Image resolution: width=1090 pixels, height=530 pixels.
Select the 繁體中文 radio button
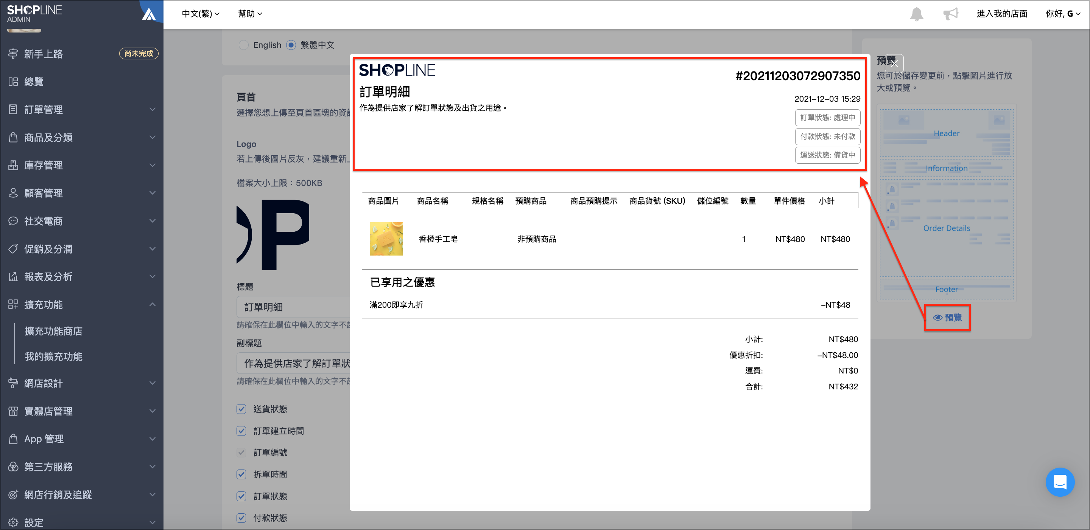tap(291, 45)
